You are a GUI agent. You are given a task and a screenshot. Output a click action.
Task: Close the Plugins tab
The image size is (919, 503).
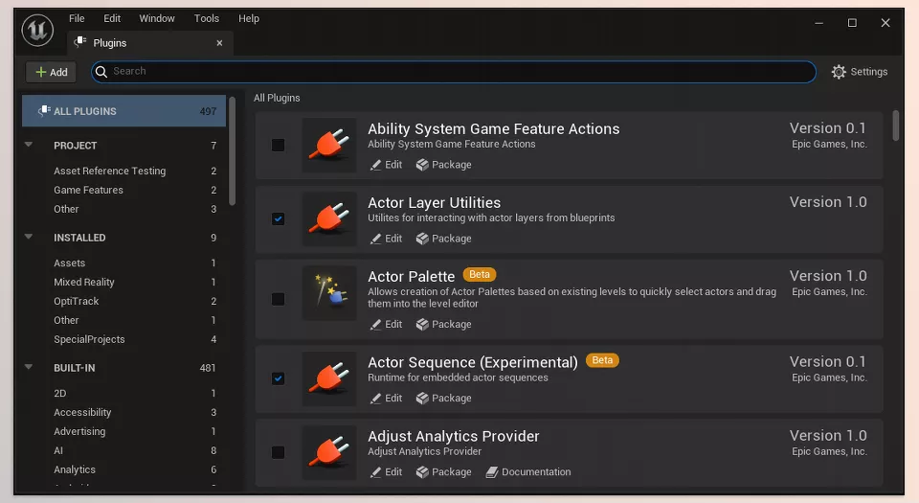coord(219,43)
